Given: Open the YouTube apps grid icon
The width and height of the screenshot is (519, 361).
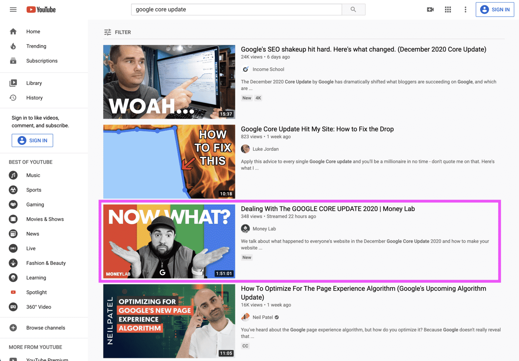Looking at the screenshot, I should [x=448, y=10].
